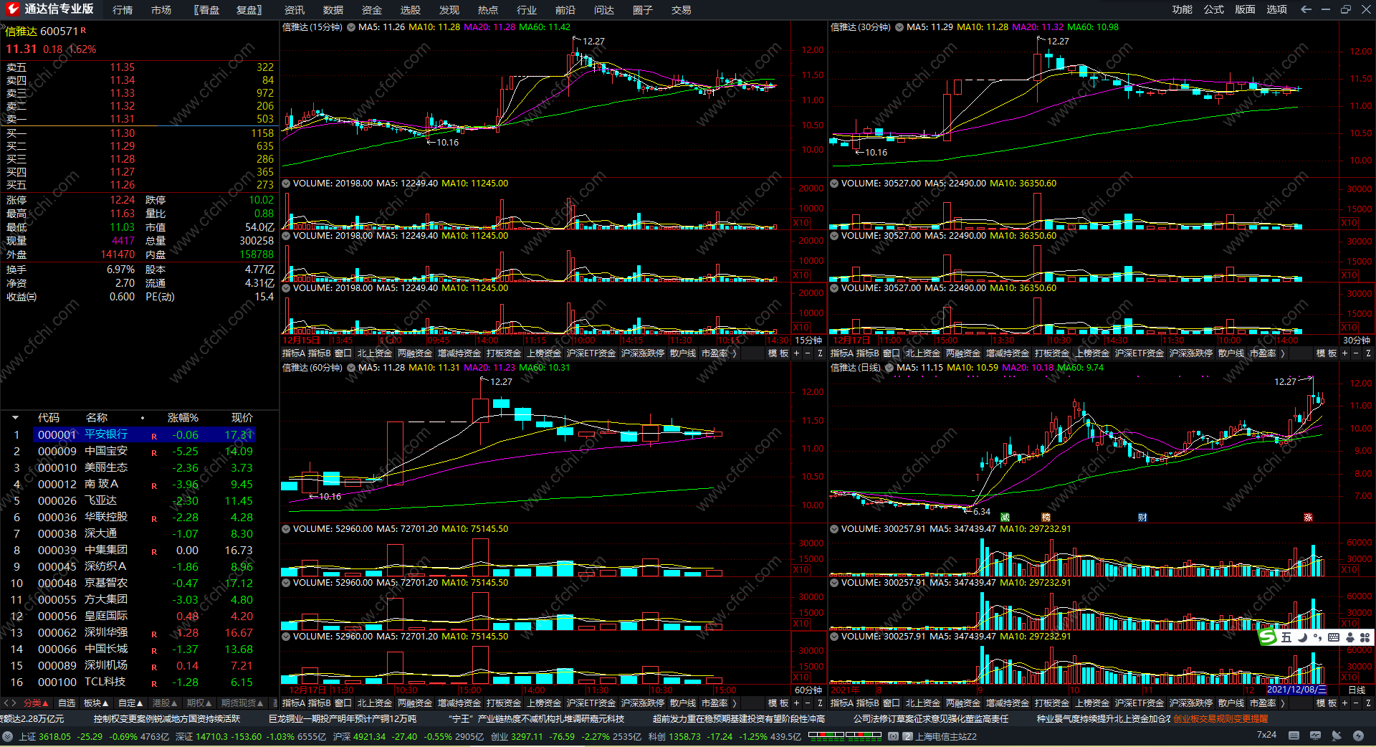Click the 五 mode indicator on IME bar
Screen dimensions: 1376x747
pyautogui.click(x=1286, y=637)
